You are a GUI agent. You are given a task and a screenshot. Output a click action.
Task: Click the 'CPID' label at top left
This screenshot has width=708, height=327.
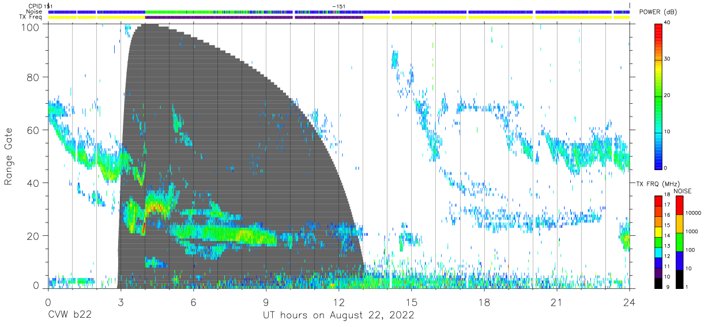pos(35,6)
